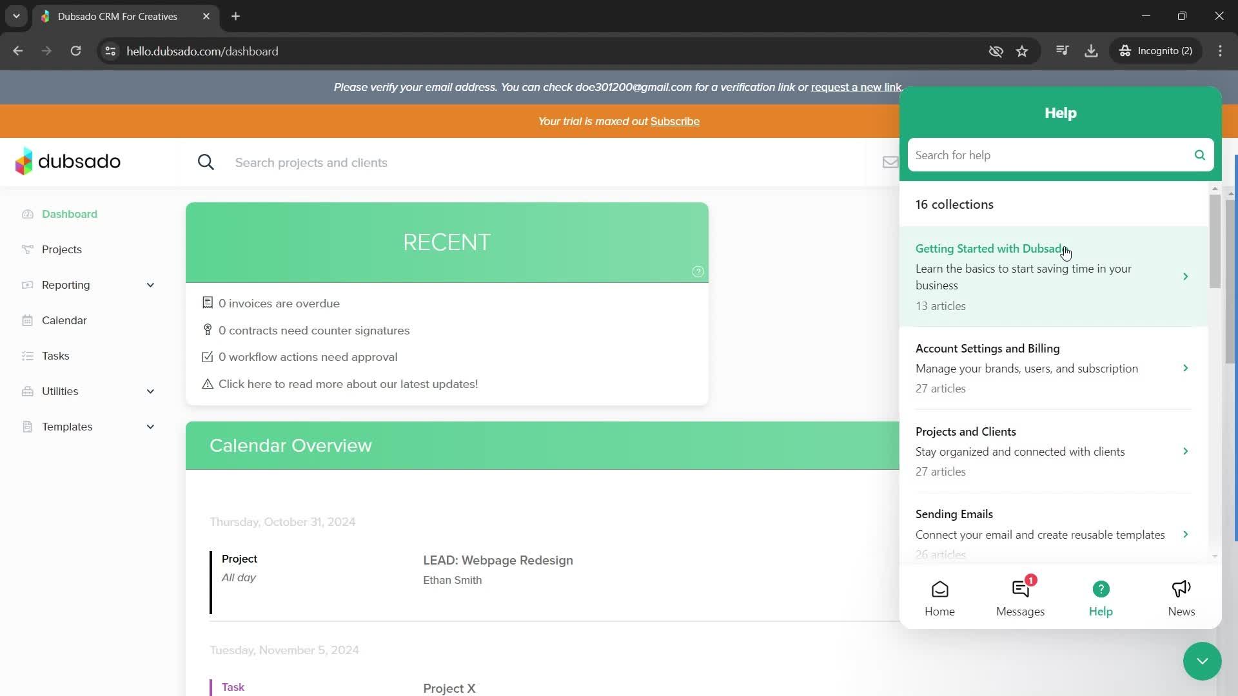The image size is (1238, 696).
Task: Open the Project X calendar entry
Action: [449, 688]
